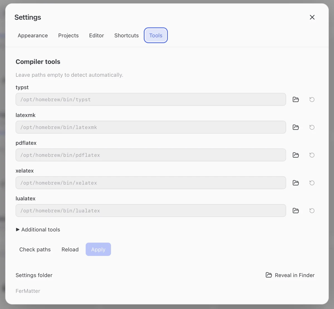
Task: Browse for pdflatex path with folder icon
Action: click(x=296, y=155)
